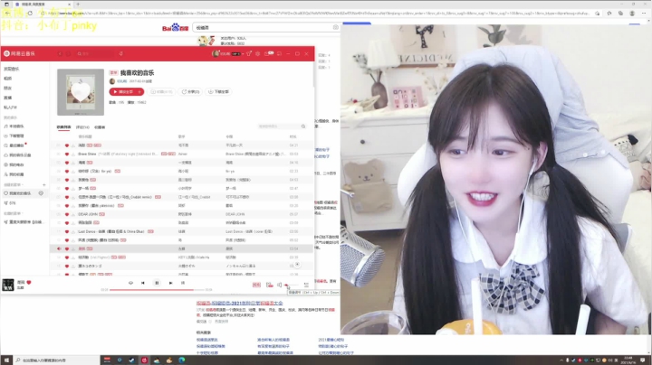The width and height of the screenshot is (652, 365).
Task: Switch to the collectors tab
Action: click(100, 126)
